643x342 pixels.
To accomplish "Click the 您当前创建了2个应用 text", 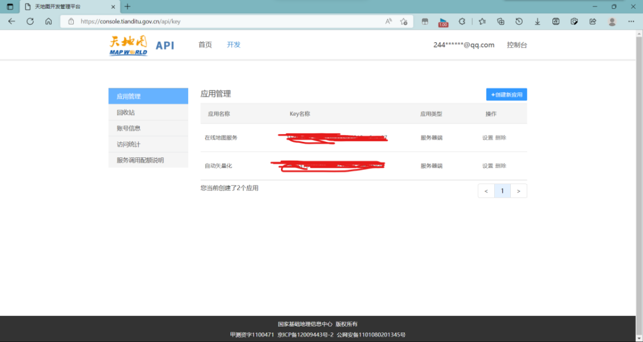I will point(229,188).
